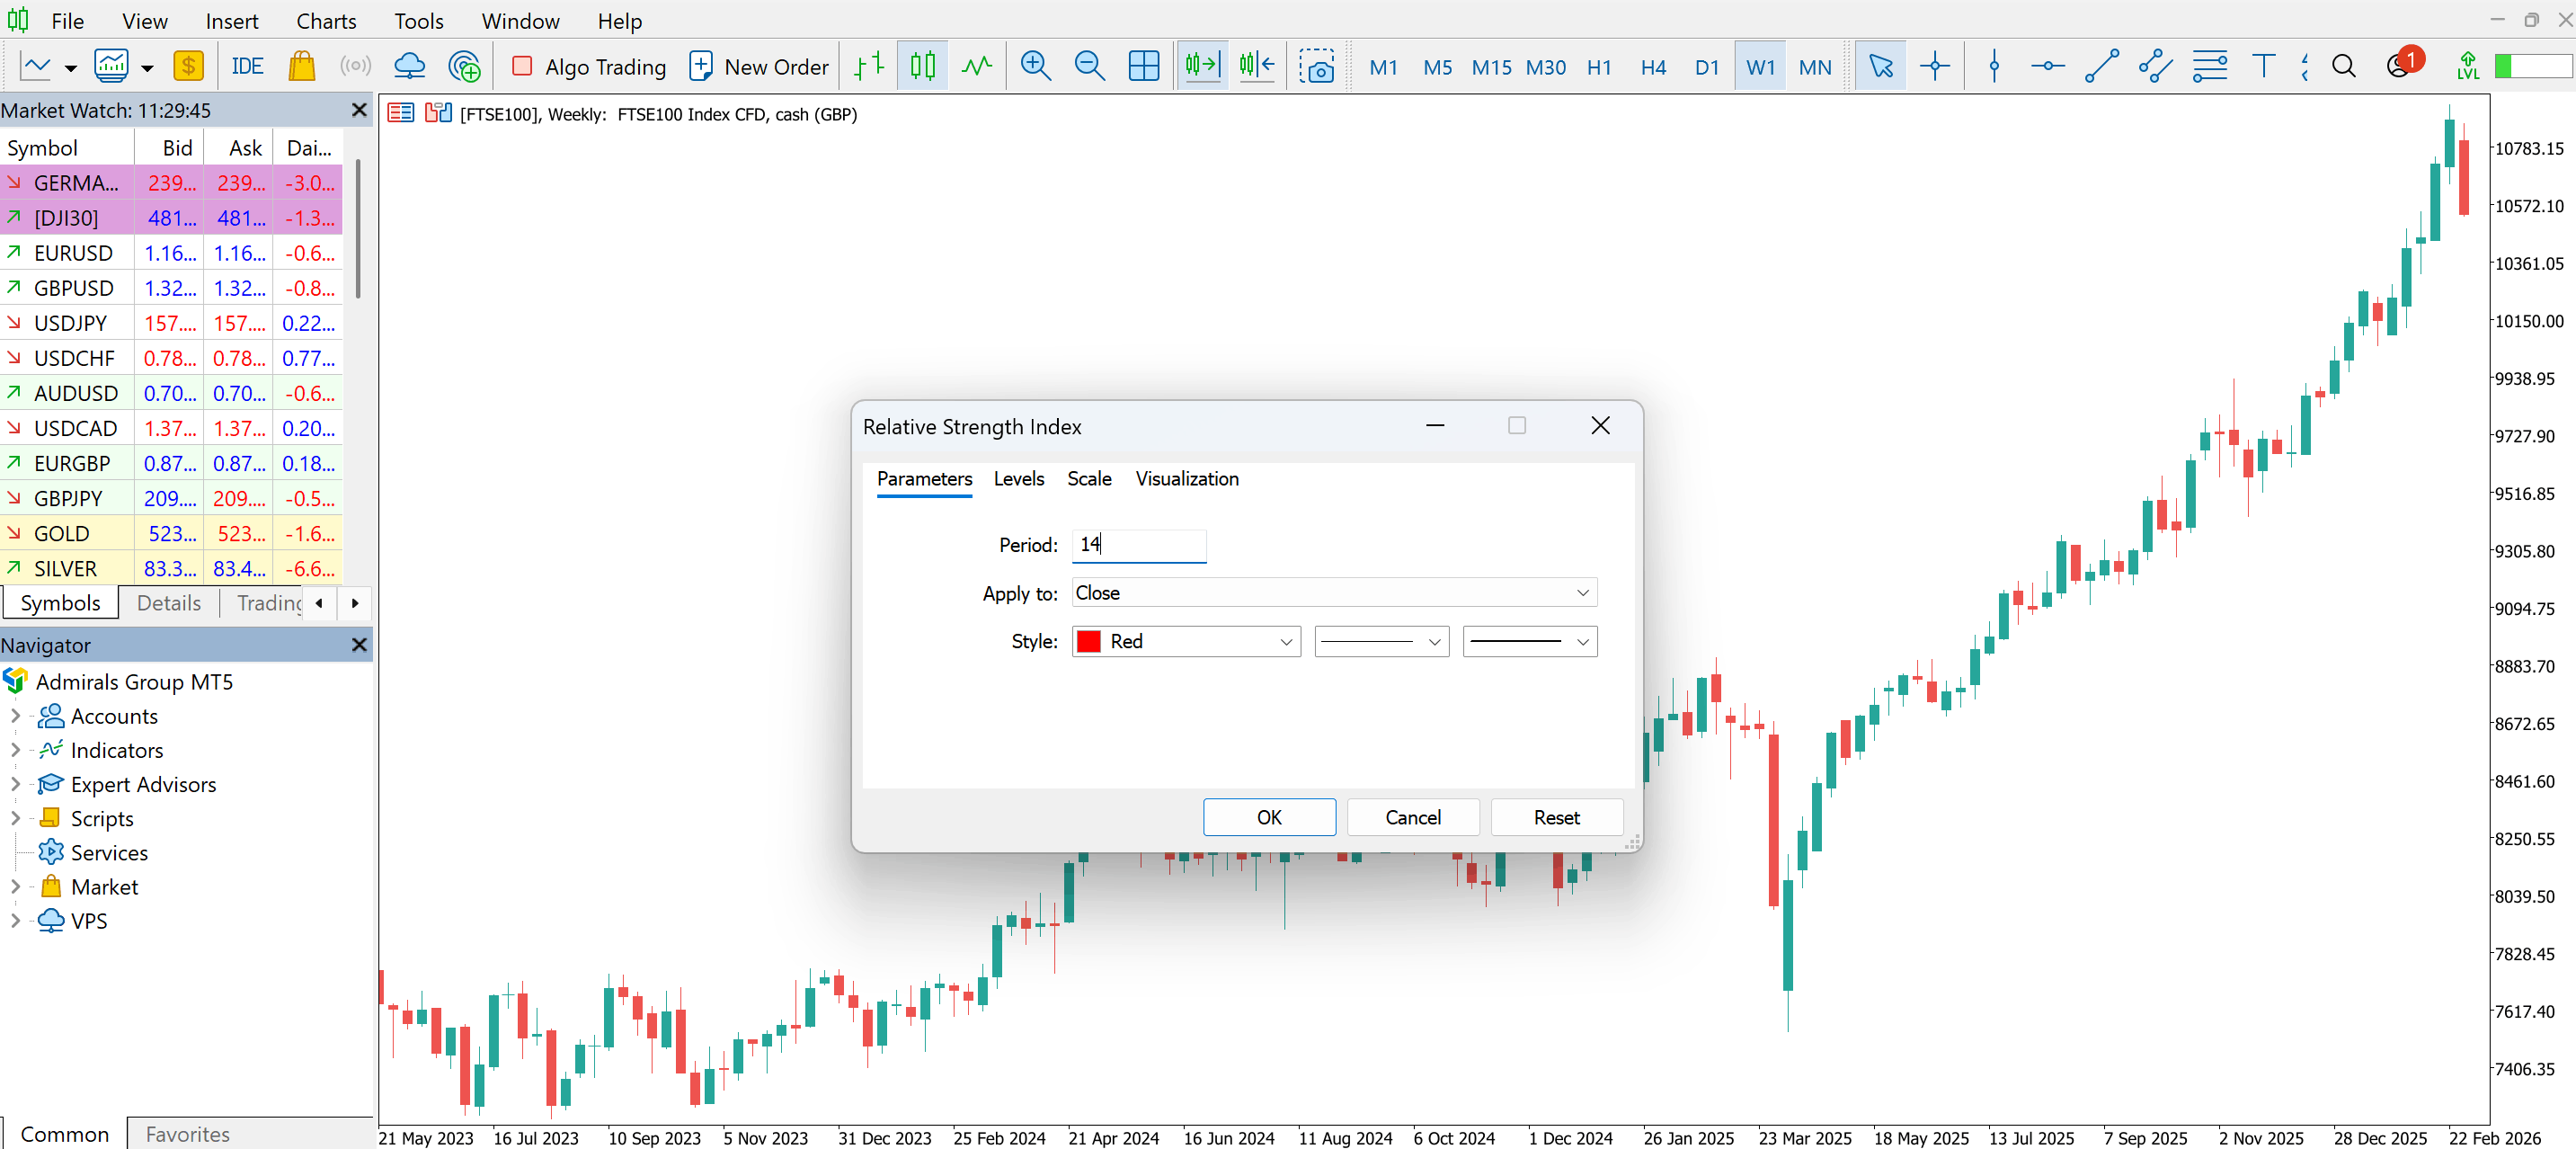
Task: Open the Insert menu
Action: pos(232,21)
